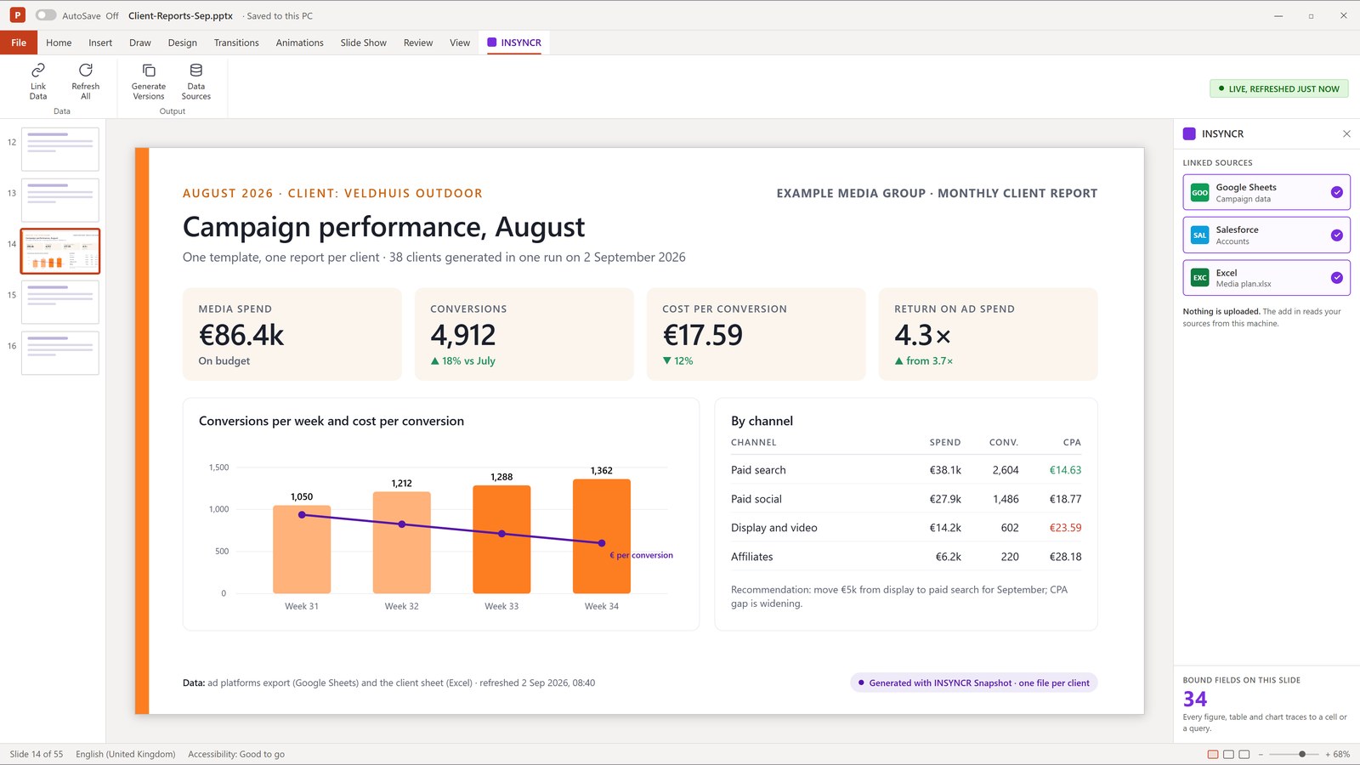This screenshot has width=1360, height=765.
Task: Click Refresh All in the ribbon
Action: [x=85, y=81]
